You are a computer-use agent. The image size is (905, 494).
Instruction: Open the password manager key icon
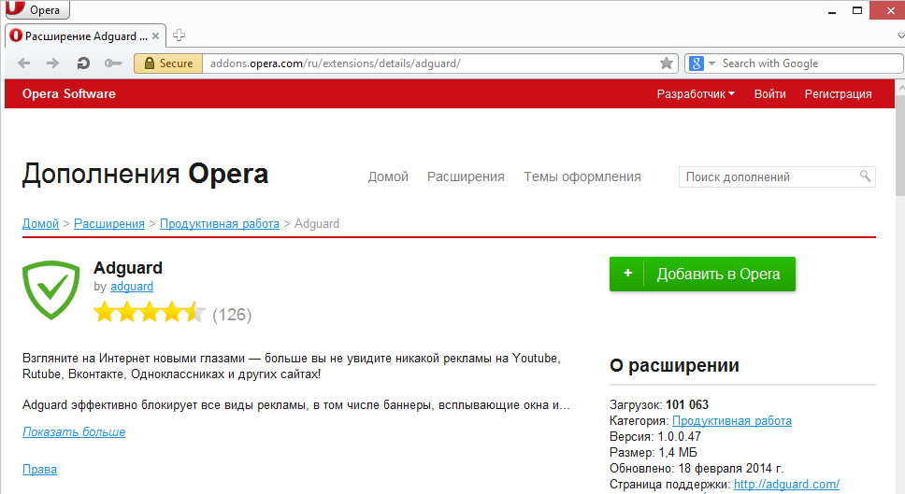click(112, 64)
